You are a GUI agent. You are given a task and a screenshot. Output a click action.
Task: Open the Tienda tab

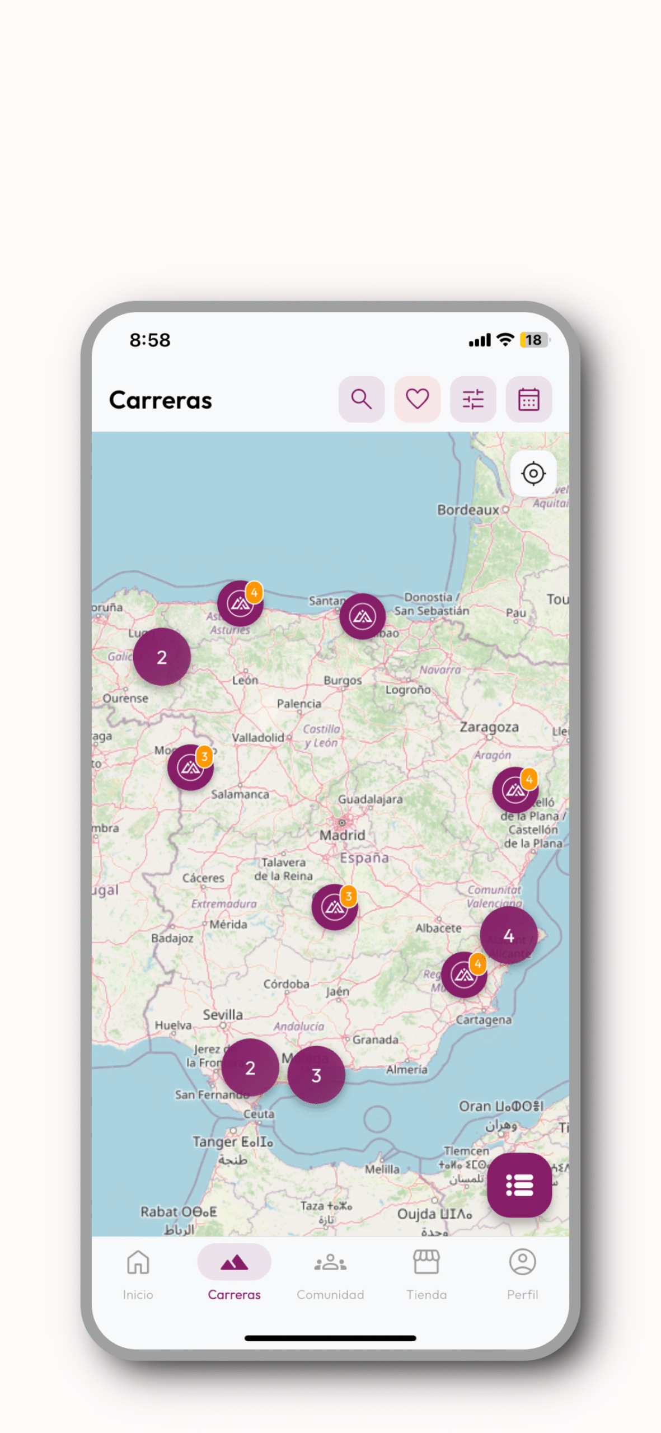pyautogui.click(x=426, y=1272)
